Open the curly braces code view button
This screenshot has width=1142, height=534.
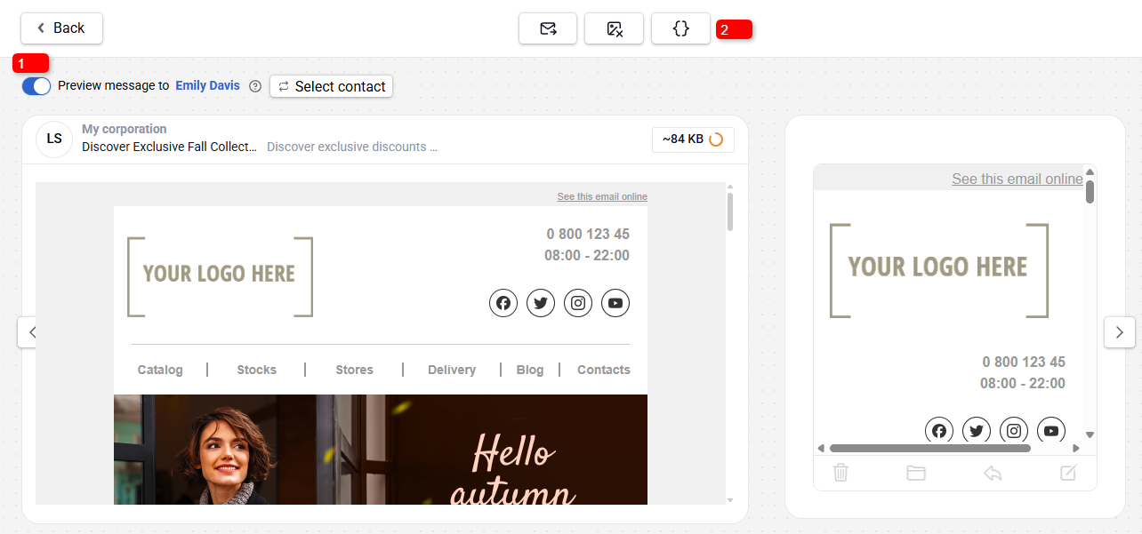(680, 28)
